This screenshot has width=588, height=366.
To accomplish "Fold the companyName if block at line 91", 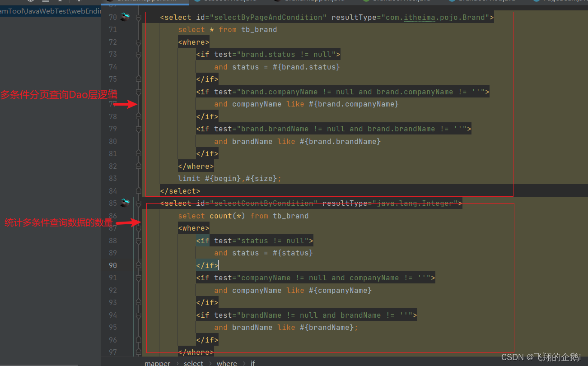I will 139,278.
